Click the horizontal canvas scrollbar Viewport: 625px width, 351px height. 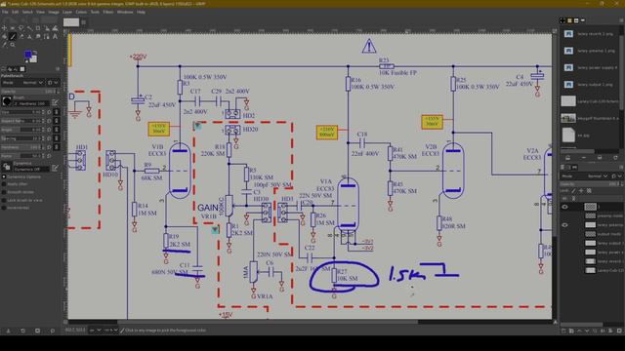[x=267, y=322]
